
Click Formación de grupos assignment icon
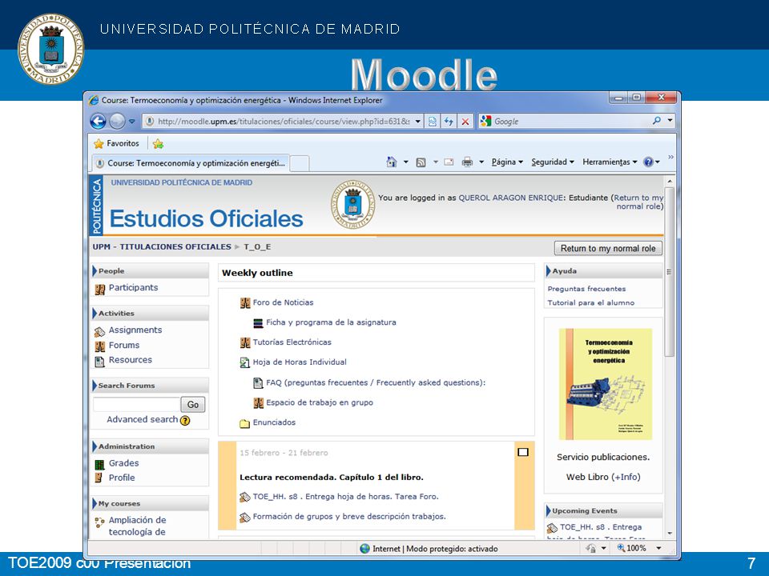[245, 518]
